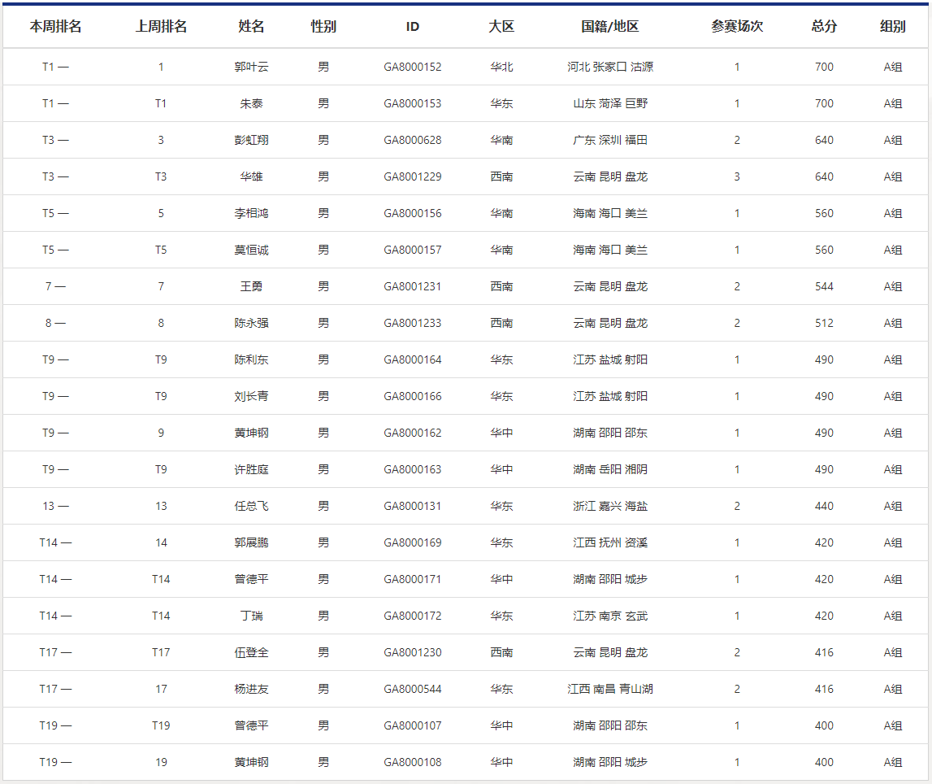Click the 本周排名 column header
The width and height of the screenshot is (932, 784).
point(55,26)
